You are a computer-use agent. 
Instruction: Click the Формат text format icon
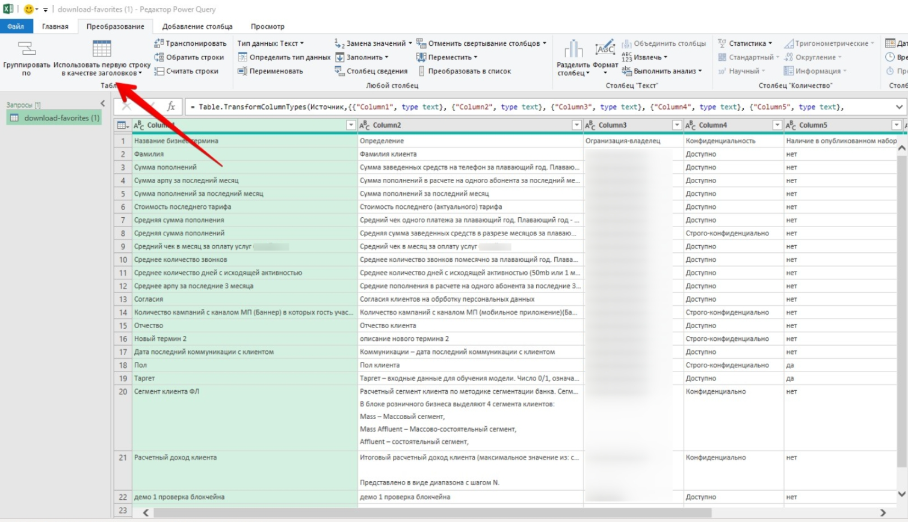point(605,49)
